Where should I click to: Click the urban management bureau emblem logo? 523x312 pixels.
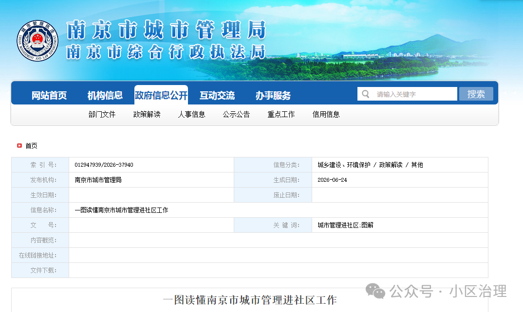point(37,41)
